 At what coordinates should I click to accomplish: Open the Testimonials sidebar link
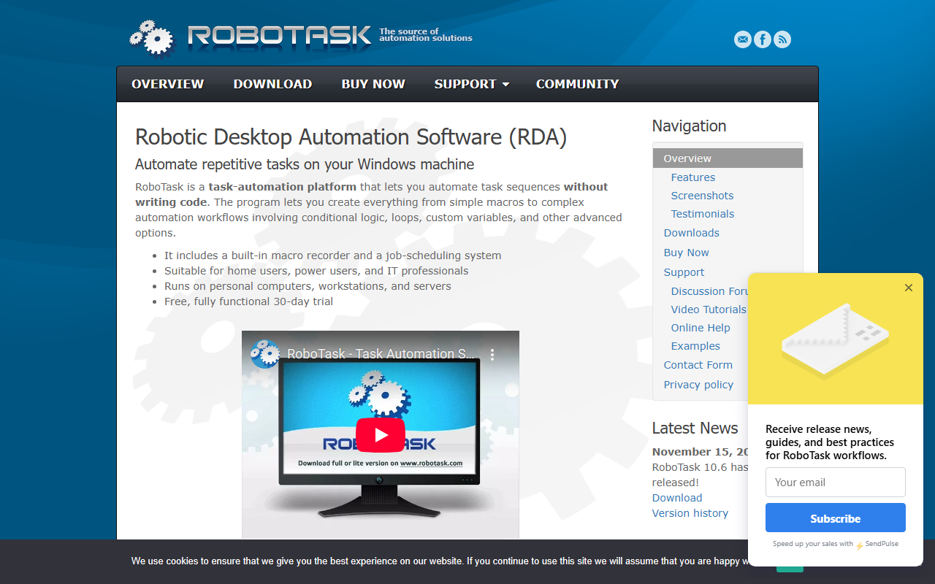point(703,214)
